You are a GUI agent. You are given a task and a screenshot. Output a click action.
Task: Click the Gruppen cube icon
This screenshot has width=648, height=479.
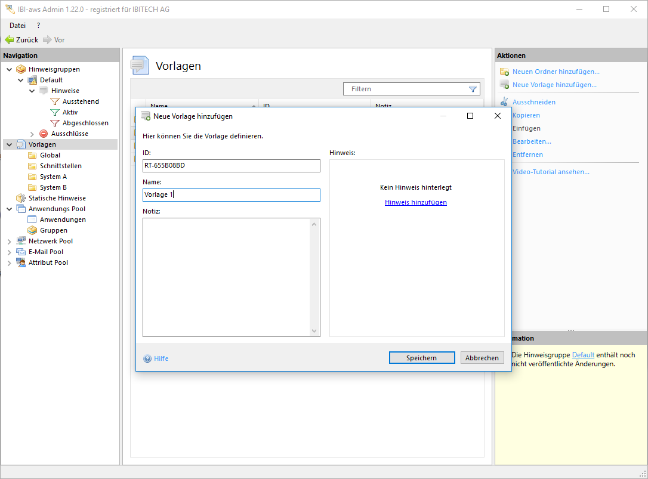pyautogui.click(x=32, y=230)
